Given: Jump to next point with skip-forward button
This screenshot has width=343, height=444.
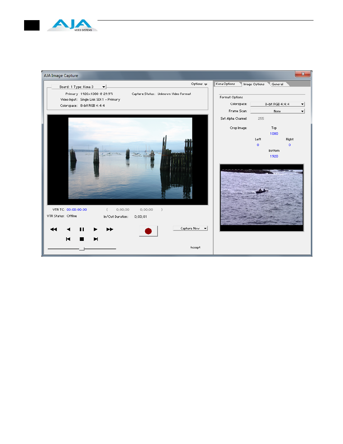Looking at the screenshot, I should click(x=96, y=239).
